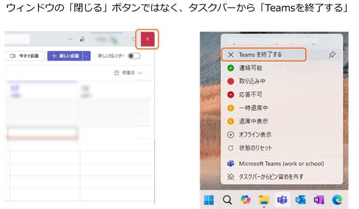359x209 pixels.
Task: Open the Windows Start button
Action: coord(209,200)
